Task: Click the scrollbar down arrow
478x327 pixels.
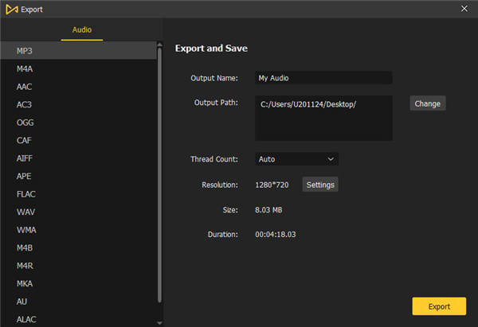Action: click(x=160, y=322)
